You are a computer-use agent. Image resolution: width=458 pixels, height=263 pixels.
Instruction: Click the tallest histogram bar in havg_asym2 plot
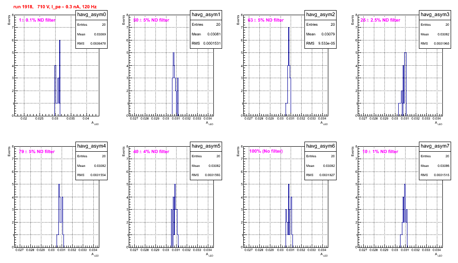289,71
